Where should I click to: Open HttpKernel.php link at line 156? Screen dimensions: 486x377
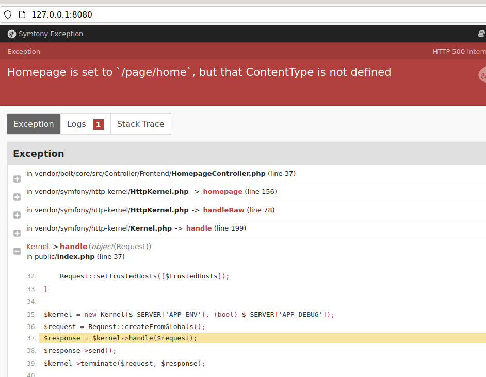pos(159,192)
